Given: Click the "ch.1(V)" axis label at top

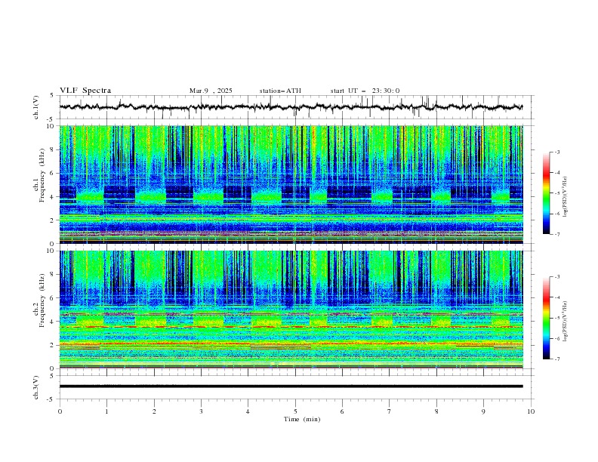Looking at the screenshot, I should pyautogui.click(x=36, y=107).
